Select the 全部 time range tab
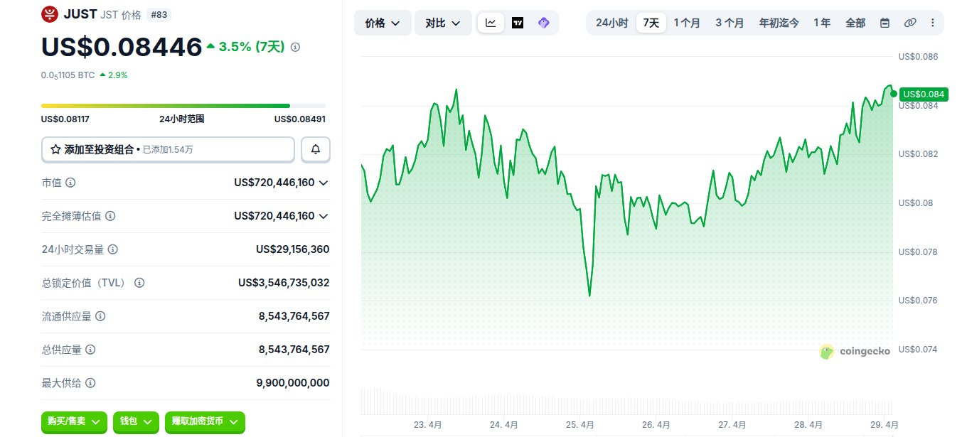967x437 pixels. tap(855, 23)
